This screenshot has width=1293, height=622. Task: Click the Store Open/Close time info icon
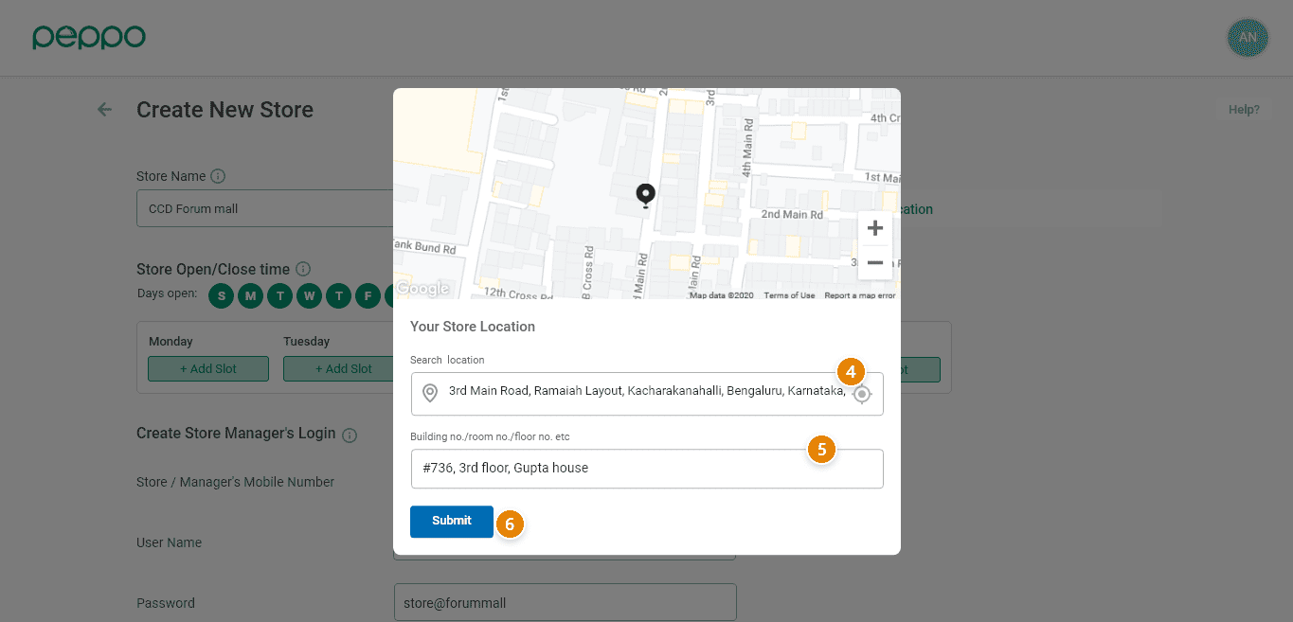(x=303, y=269)
